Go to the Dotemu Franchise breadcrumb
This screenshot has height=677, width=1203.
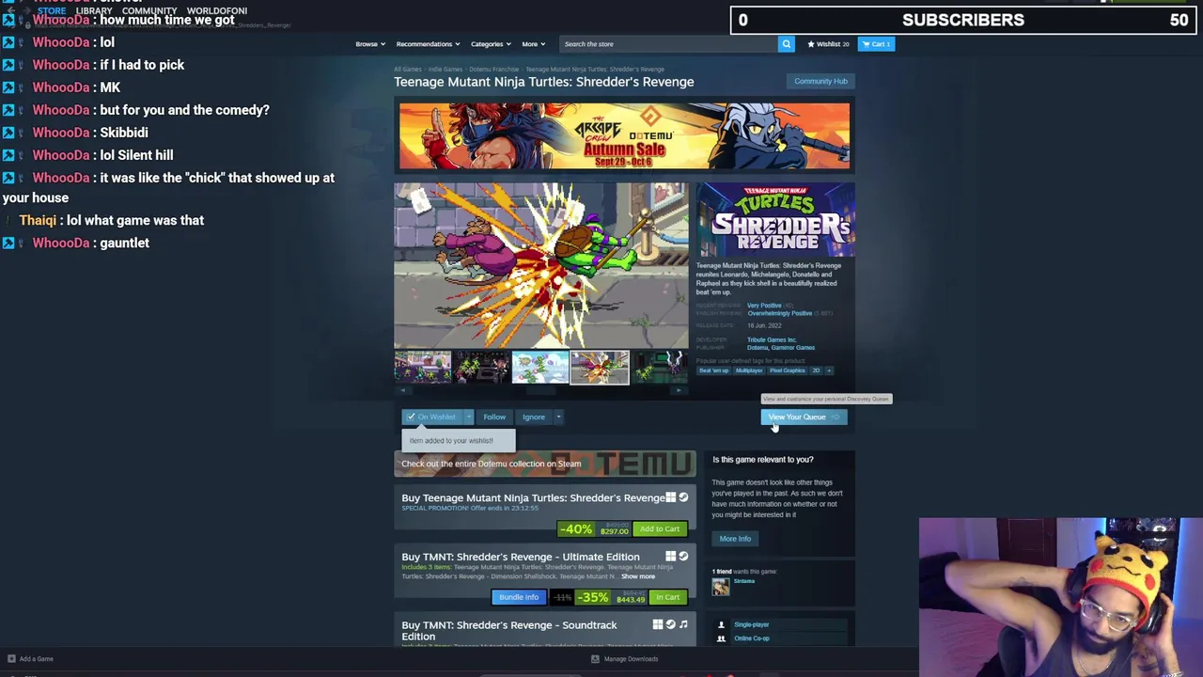coord(493,70)
